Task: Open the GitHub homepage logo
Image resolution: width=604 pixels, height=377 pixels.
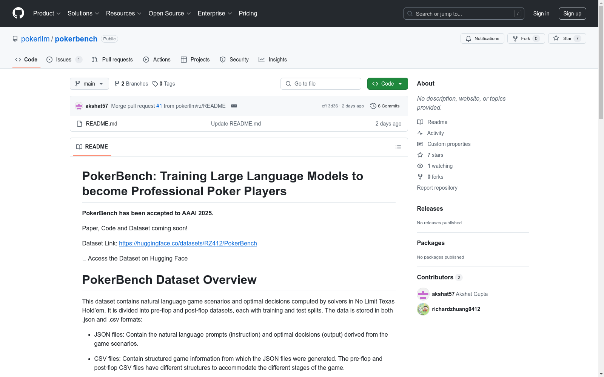Action: click(18, 13)
